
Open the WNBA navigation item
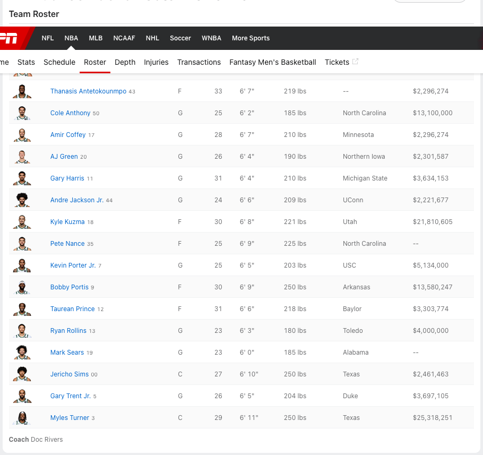(211, 38)
